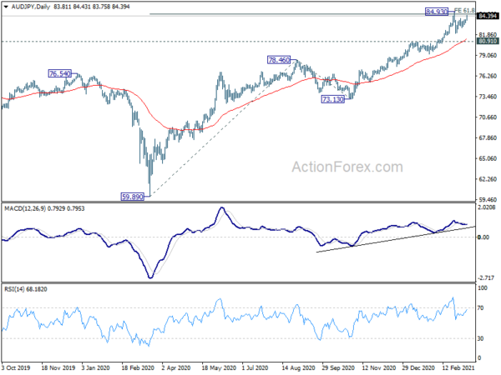Select the 76.540 price annotation
Viewport: 501px width, 375px height.
click(x=60, y=73)
